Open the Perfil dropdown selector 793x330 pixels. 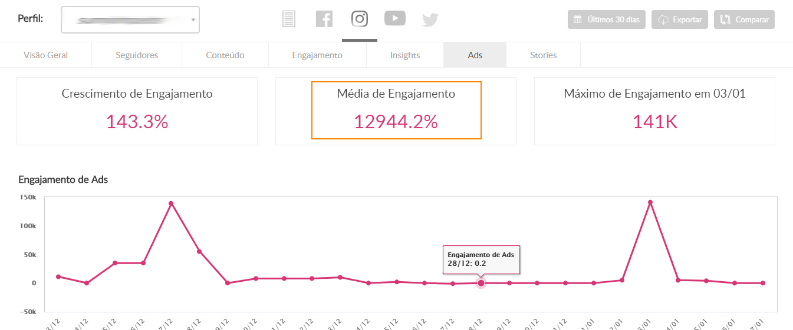130,19
